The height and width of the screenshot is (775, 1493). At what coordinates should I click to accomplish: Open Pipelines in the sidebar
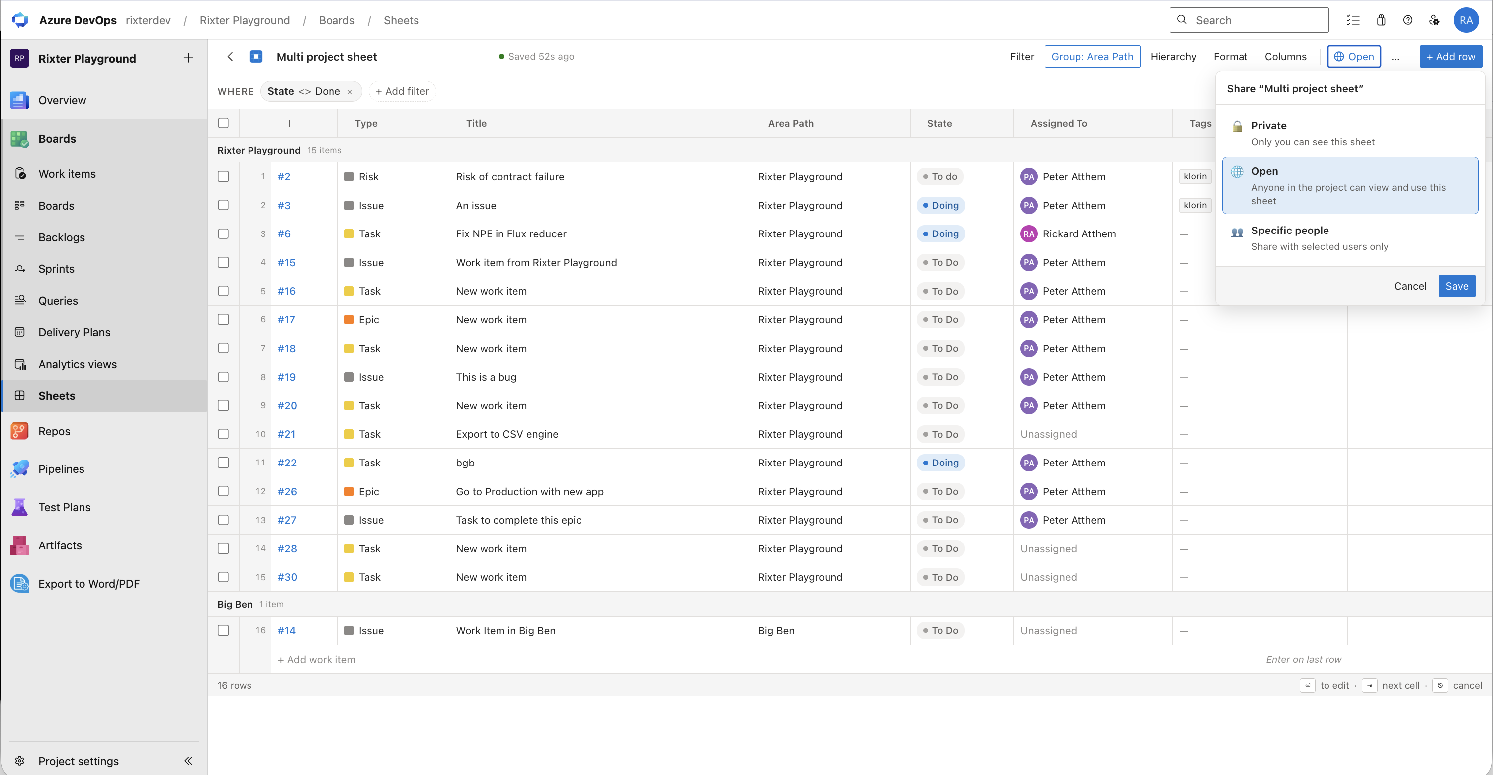pos(105,469)
